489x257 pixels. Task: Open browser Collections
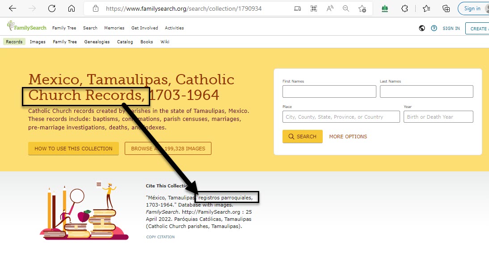pos(446,8)
